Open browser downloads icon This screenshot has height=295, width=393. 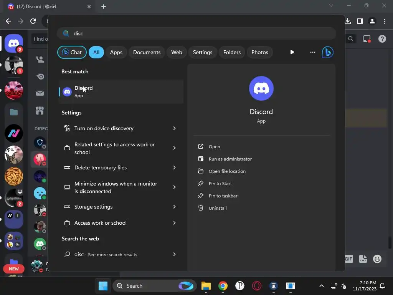click(x=348, y=21)
